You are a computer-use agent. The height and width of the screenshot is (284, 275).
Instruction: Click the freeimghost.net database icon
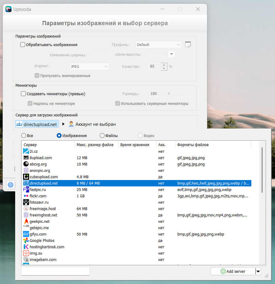pyautogui.click(x=26, y=215)
